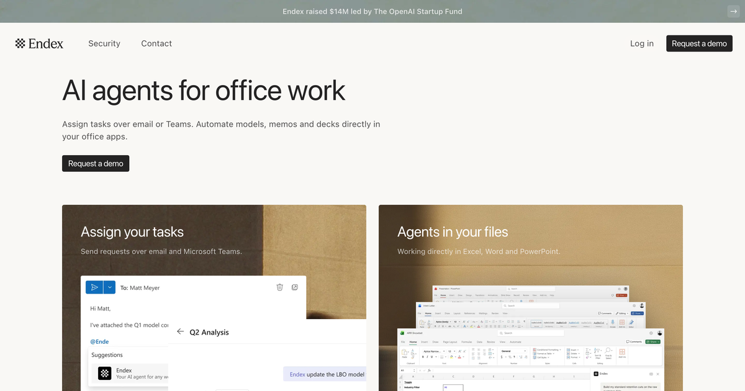
Task: Open the Cell Styles dropdown in Excel
Action: [x=541, y=357]
